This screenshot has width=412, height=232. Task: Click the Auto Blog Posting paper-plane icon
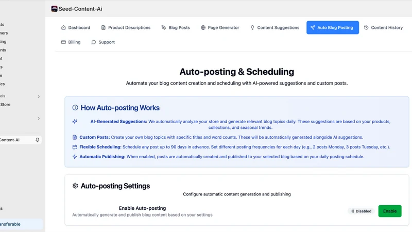click(313, 27)
